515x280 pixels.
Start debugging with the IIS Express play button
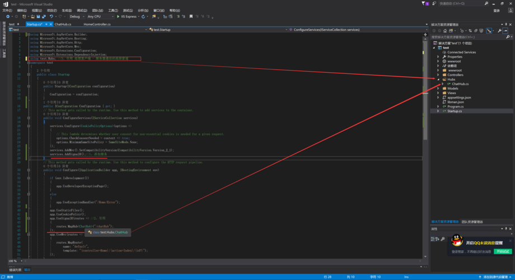coord(118,16)
